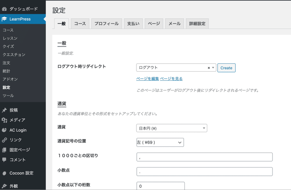
Task: Click the 一般 section heading
Action: 61,43
